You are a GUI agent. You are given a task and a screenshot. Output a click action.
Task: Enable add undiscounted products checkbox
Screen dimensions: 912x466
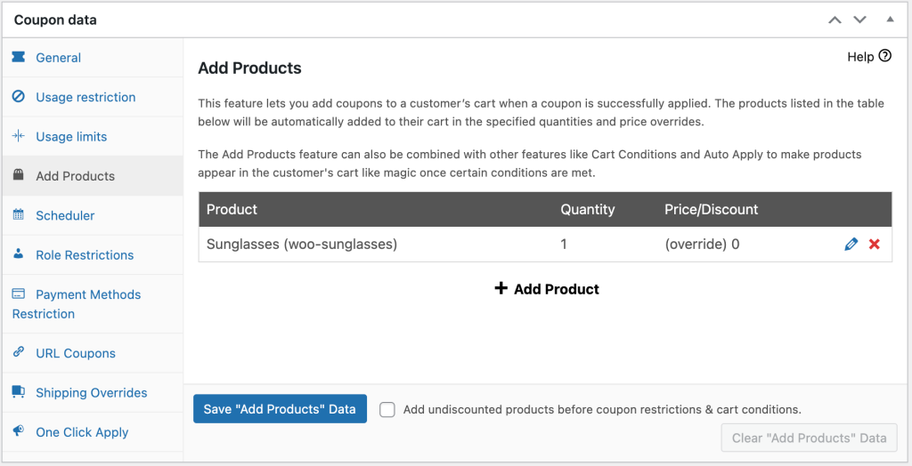pyautogui.click(x=387, y=410)
